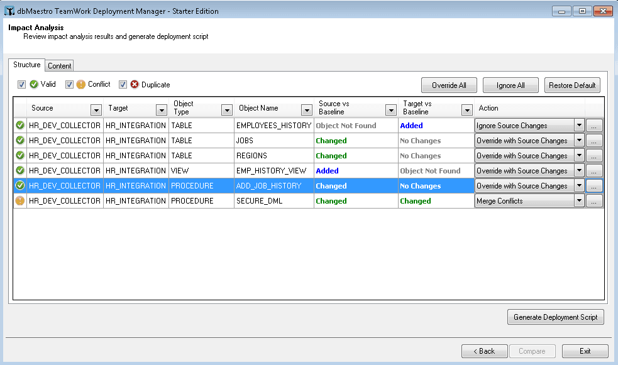Select the SECURE_DML object name cell
Viewport: 618px width, 365px height.
[274, 201]
